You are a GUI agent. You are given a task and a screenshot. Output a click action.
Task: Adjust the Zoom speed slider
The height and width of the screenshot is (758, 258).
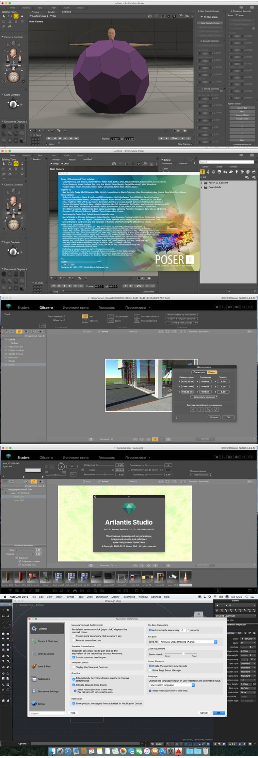pyautogui.click(x=183, y=654)
